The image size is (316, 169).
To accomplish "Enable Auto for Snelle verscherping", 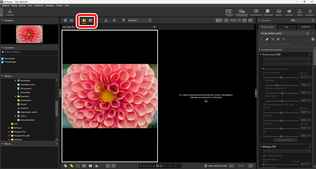I will click(302, 73).
